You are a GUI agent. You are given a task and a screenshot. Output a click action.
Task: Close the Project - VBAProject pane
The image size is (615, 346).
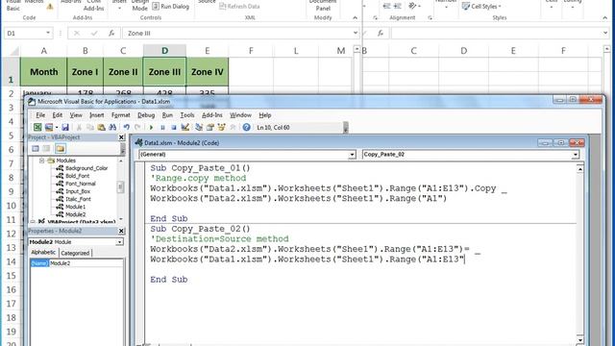point(121,137)
